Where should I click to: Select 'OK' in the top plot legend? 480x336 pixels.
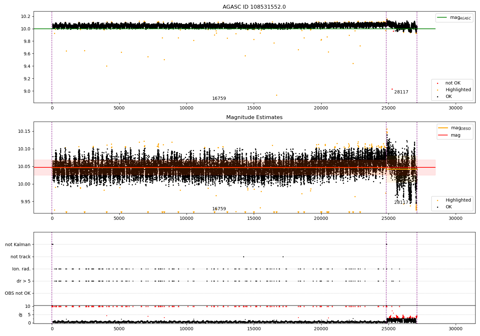[449, 97]
